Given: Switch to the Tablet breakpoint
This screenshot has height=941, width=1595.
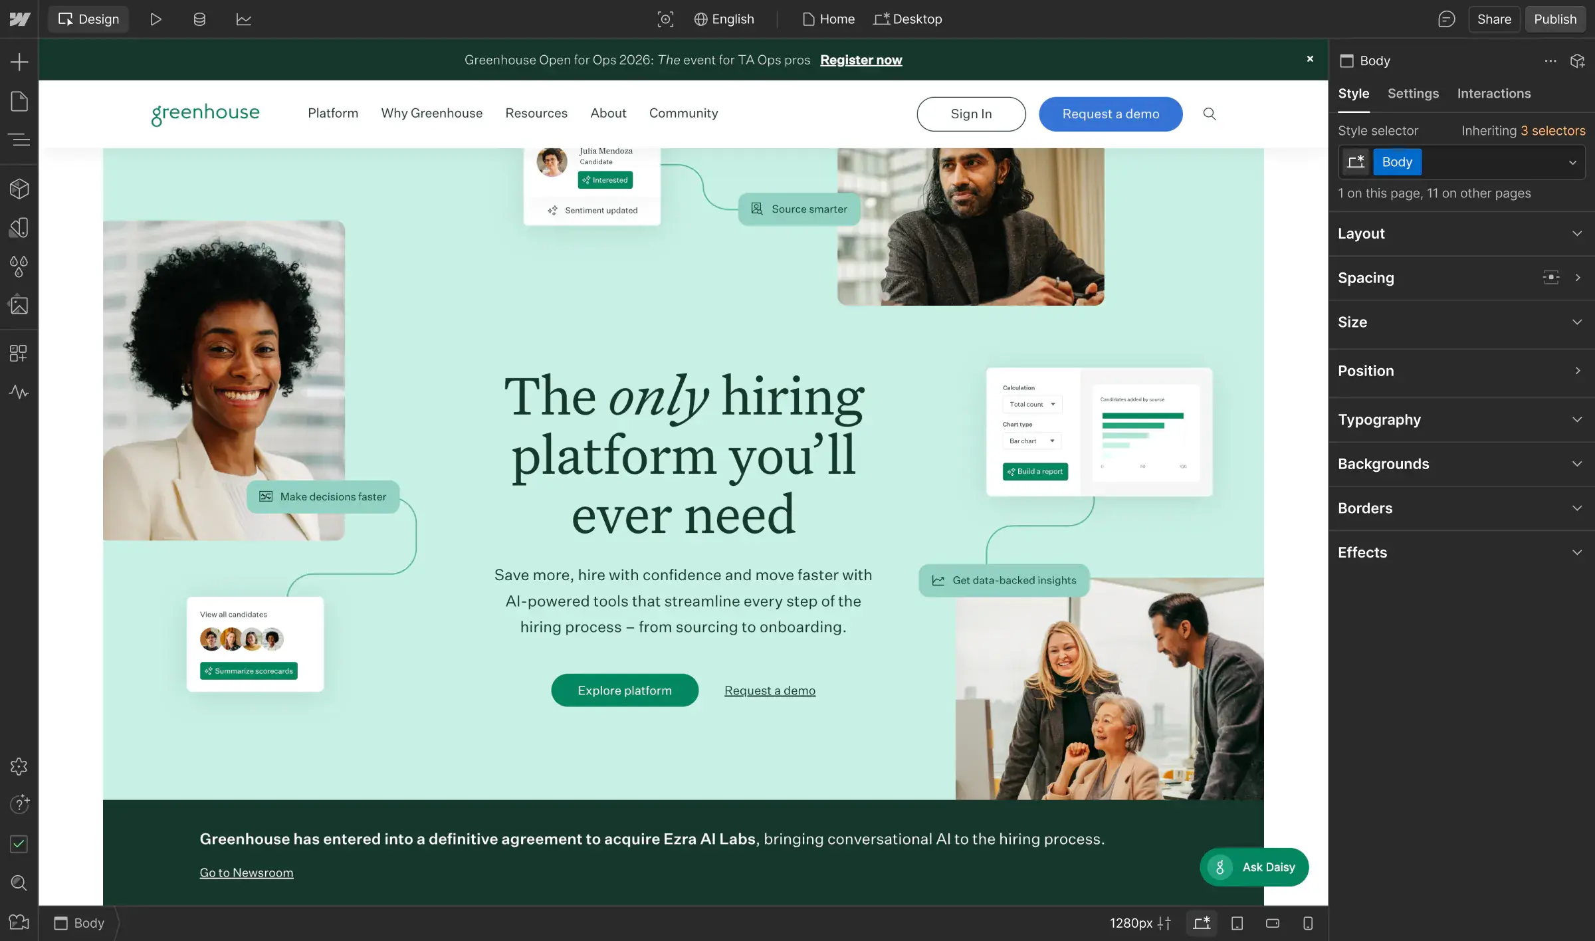Looking at the screenshot, I should pos(1237,923).
